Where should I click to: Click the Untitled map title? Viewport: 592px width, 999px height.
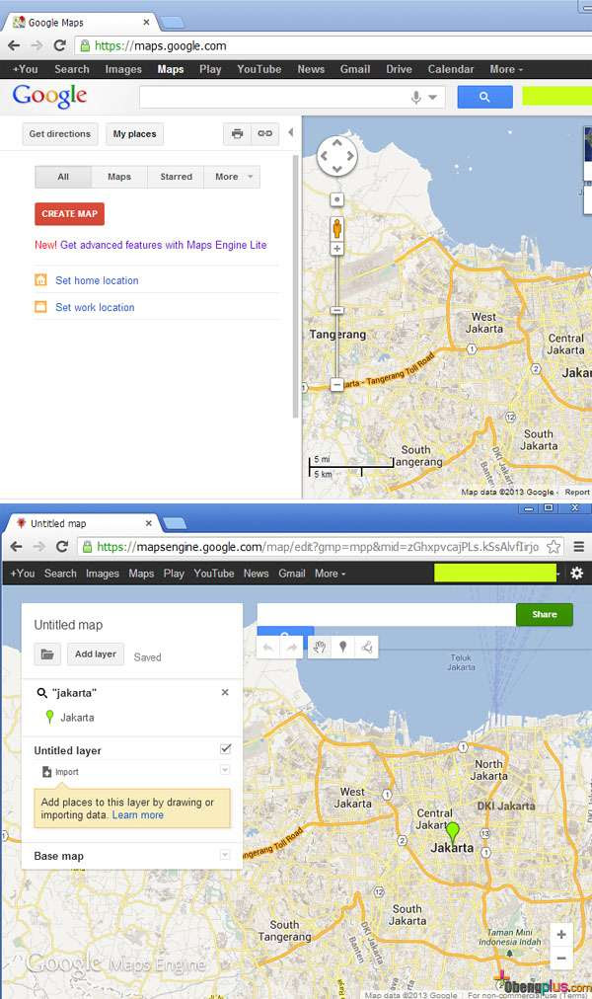click(68, 625)
